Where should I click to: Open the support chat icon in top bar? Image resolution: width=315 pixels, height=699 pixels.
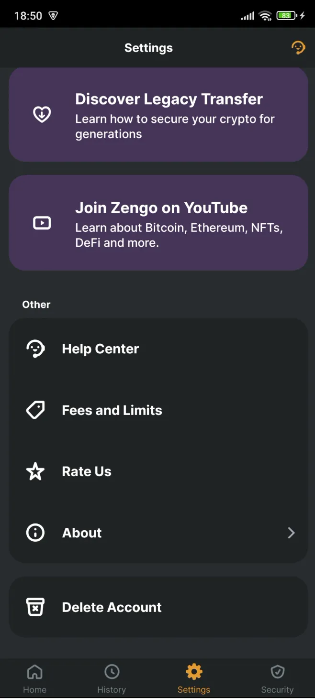pos(298,47)
